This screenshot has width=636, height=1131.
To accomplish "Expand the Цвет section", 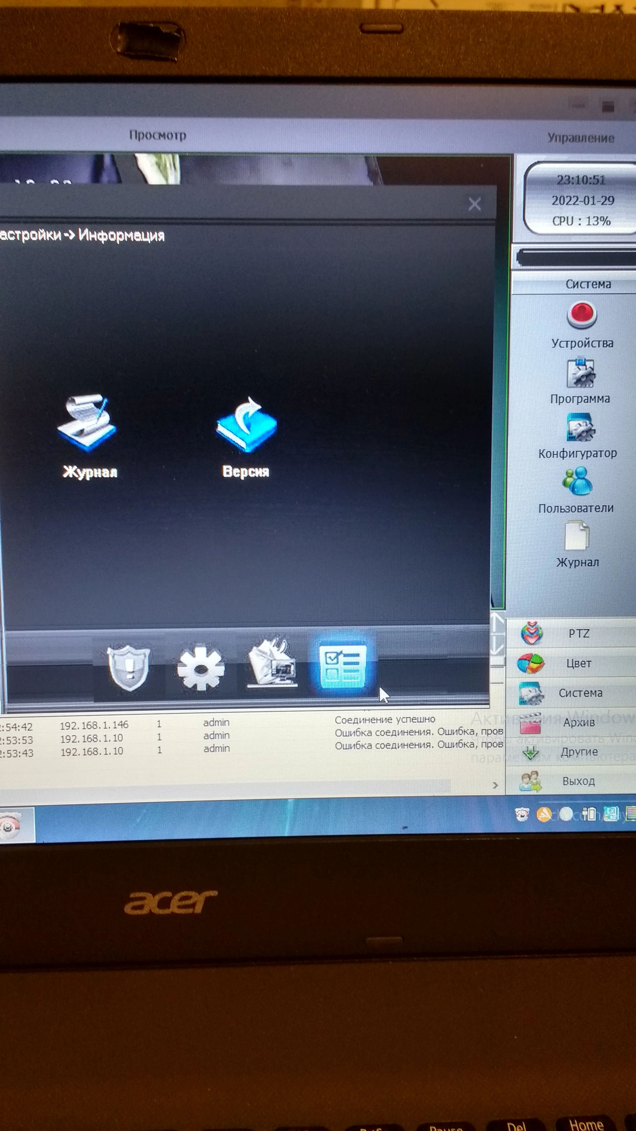I will [578, 663].
